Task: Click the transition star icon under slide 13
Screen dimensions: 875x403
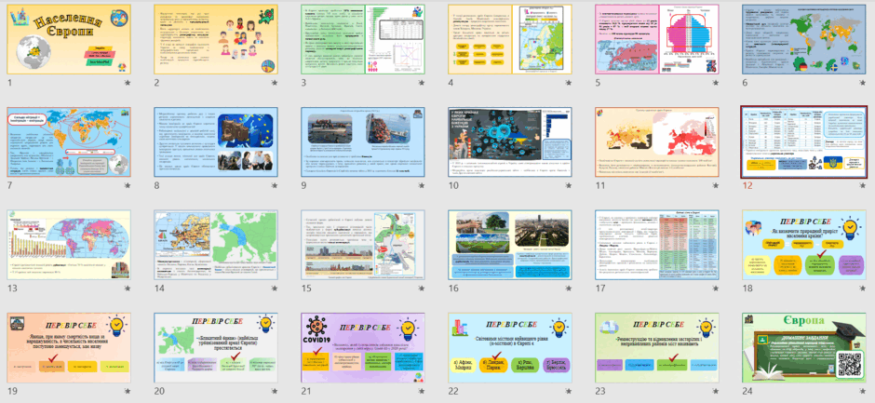Action: (128, 288)
